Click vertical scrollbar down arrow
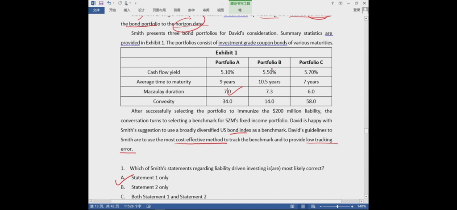Viewport: 457px width, 210px height. [x=366, y=197]
